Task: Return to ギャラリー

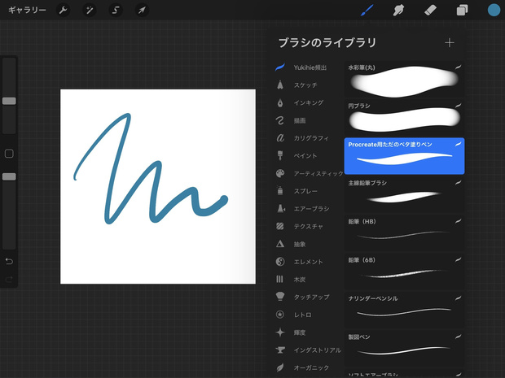Action: 27,11
